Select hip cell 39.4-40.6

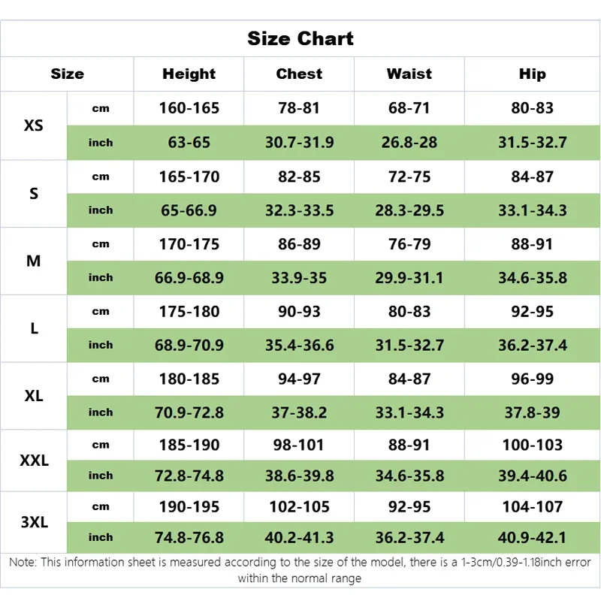click(x=532, y=476)
